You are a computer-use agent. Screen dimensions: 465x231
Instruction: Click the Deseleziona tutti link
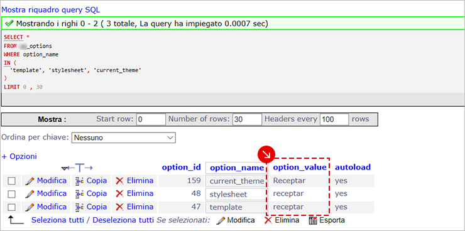coord(123,220)
